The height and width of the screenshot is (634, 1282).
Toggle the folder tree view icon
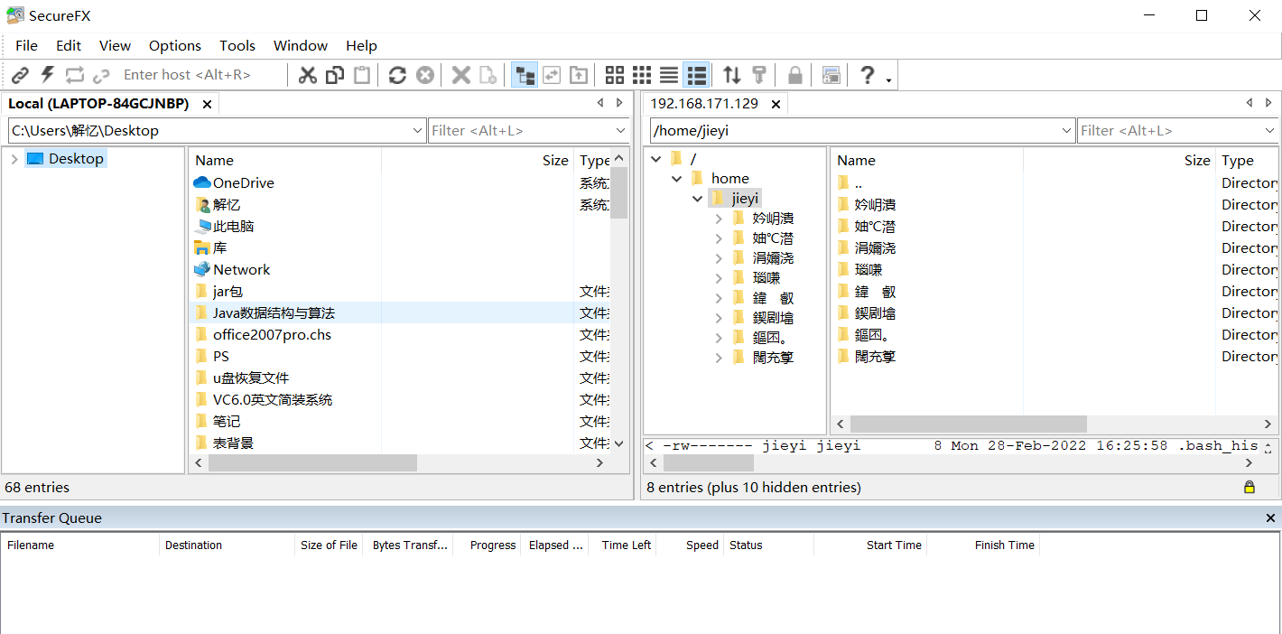(524, 75)
